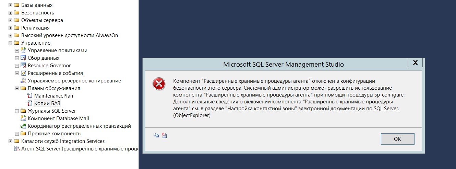Click Прежние компоненты folder icon
The image size is (456, 169).
[23, 134]
